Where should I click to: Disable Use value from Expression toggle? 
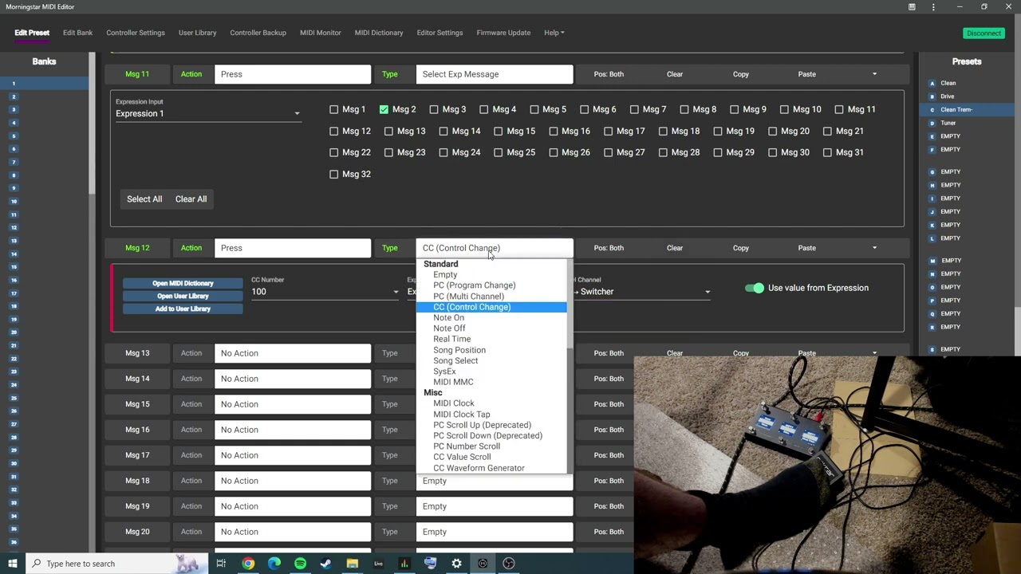(x=754, y=288)
